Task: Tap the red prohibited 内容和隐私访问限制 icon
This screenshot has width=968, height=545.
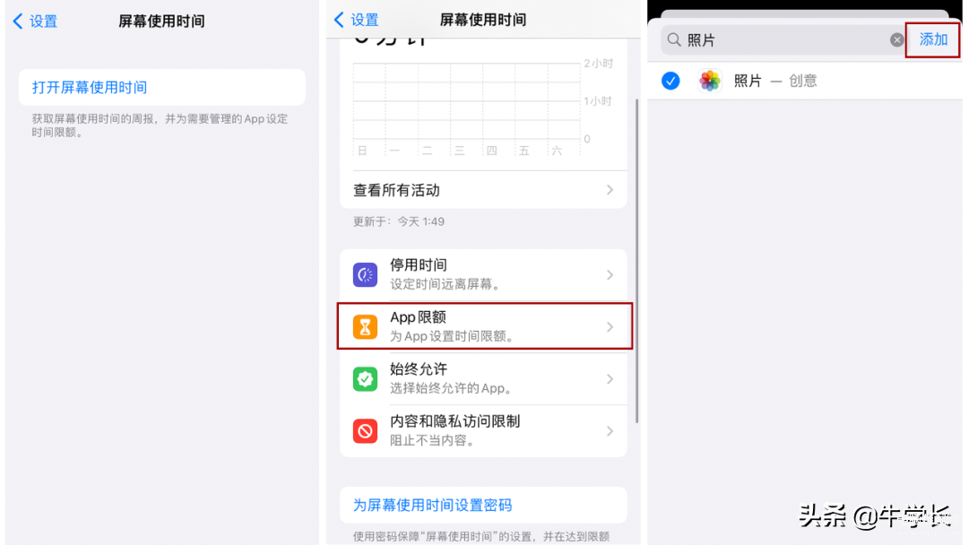Action: [x=365, y=431]
